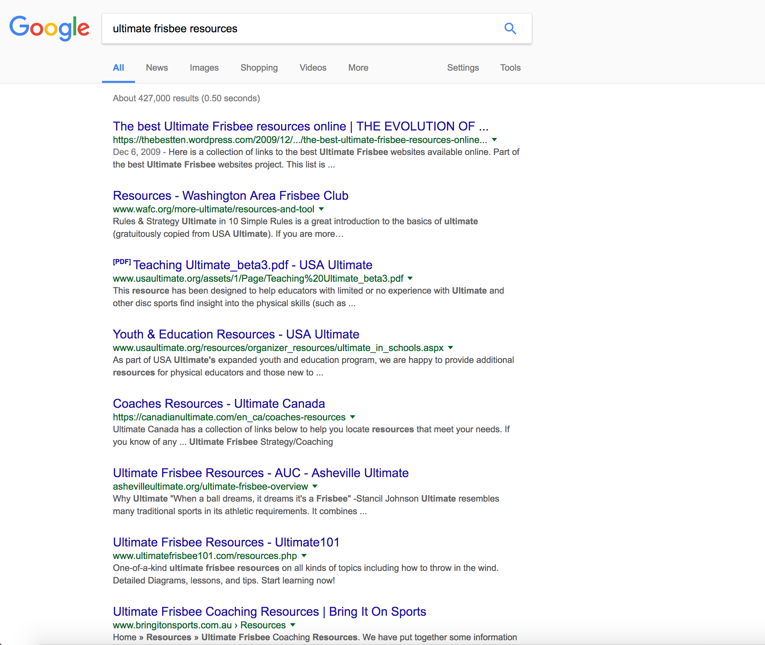The width and height of the screenshot is (765, 645).
Task: Click the Tools button
Action: (x=510, y=68)
